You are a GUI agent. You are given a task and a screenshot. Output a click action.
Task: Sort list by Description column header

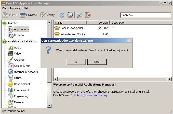click(141, 23)
